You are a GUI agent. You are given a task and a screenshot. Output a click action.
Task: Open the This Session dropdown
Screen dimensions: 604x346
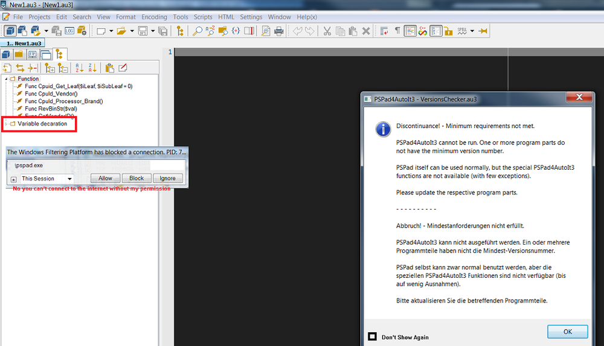coord(47,179)
